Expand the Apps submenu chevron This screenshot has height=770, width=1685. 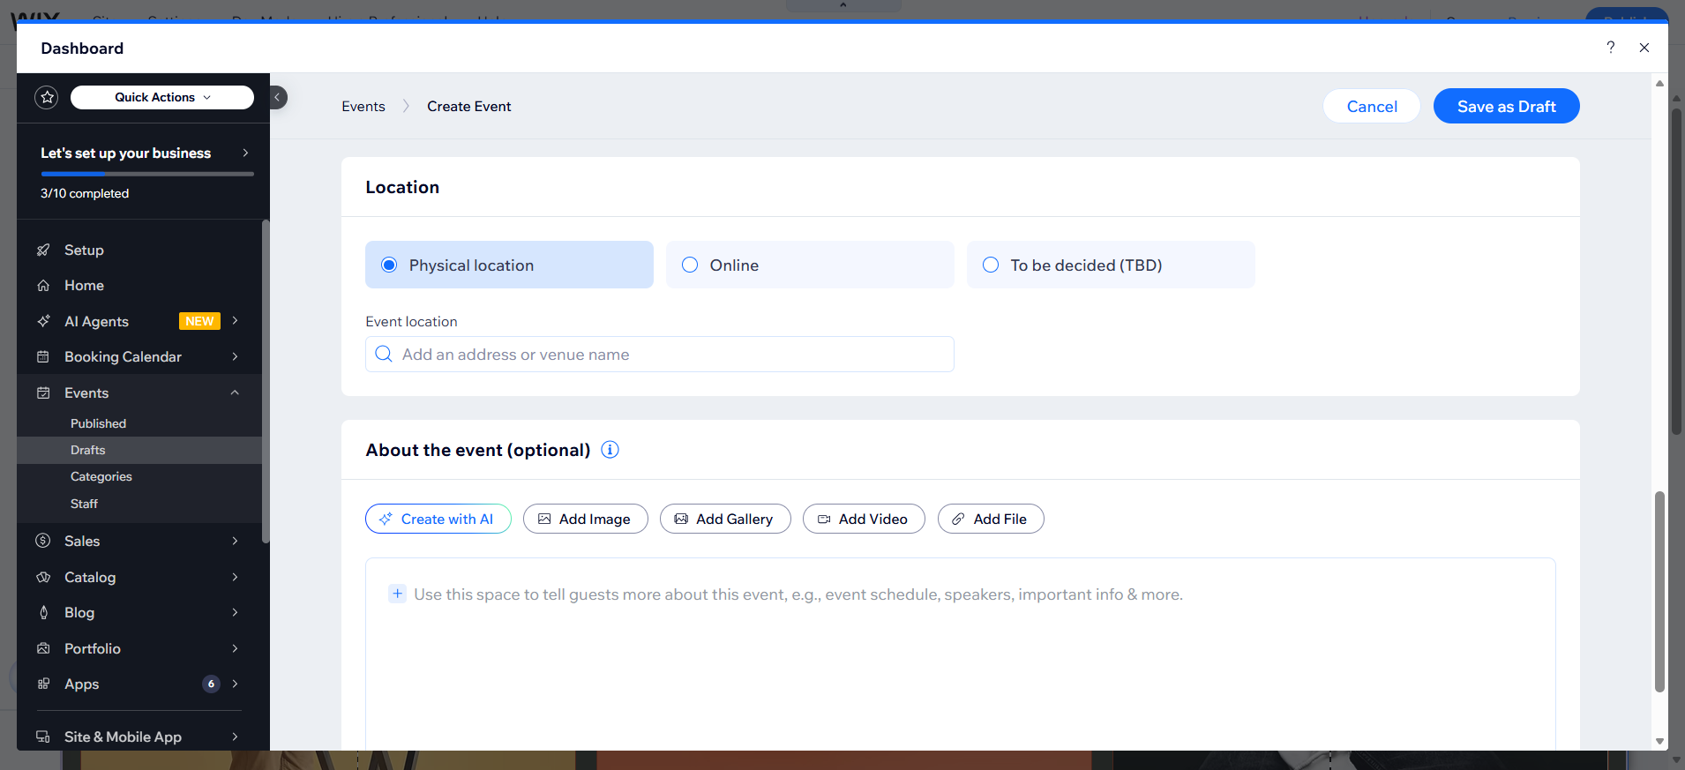235,684
